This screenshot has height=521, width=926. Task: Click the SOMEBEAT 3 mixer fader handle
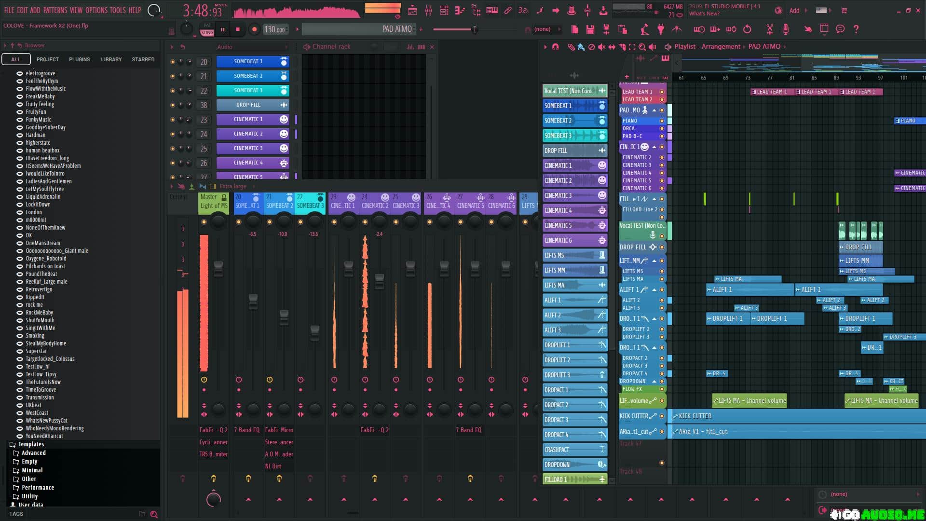point(315,332)
